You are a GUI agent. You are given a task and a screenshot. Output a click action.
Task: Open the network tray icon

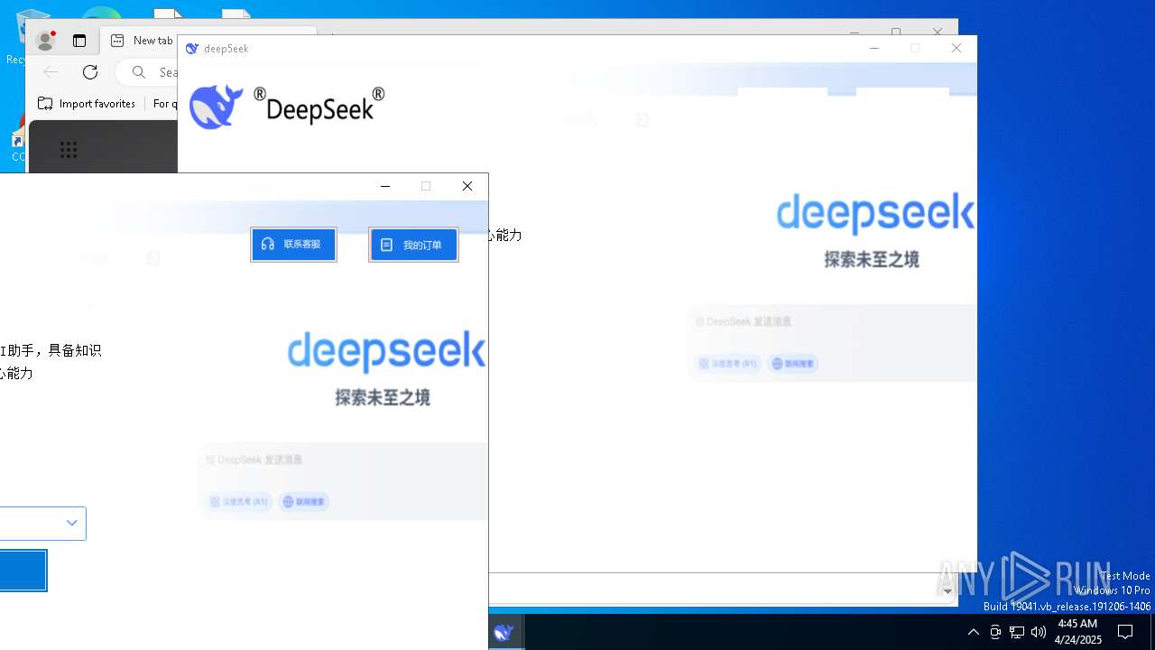click(x=1017, y=632)
